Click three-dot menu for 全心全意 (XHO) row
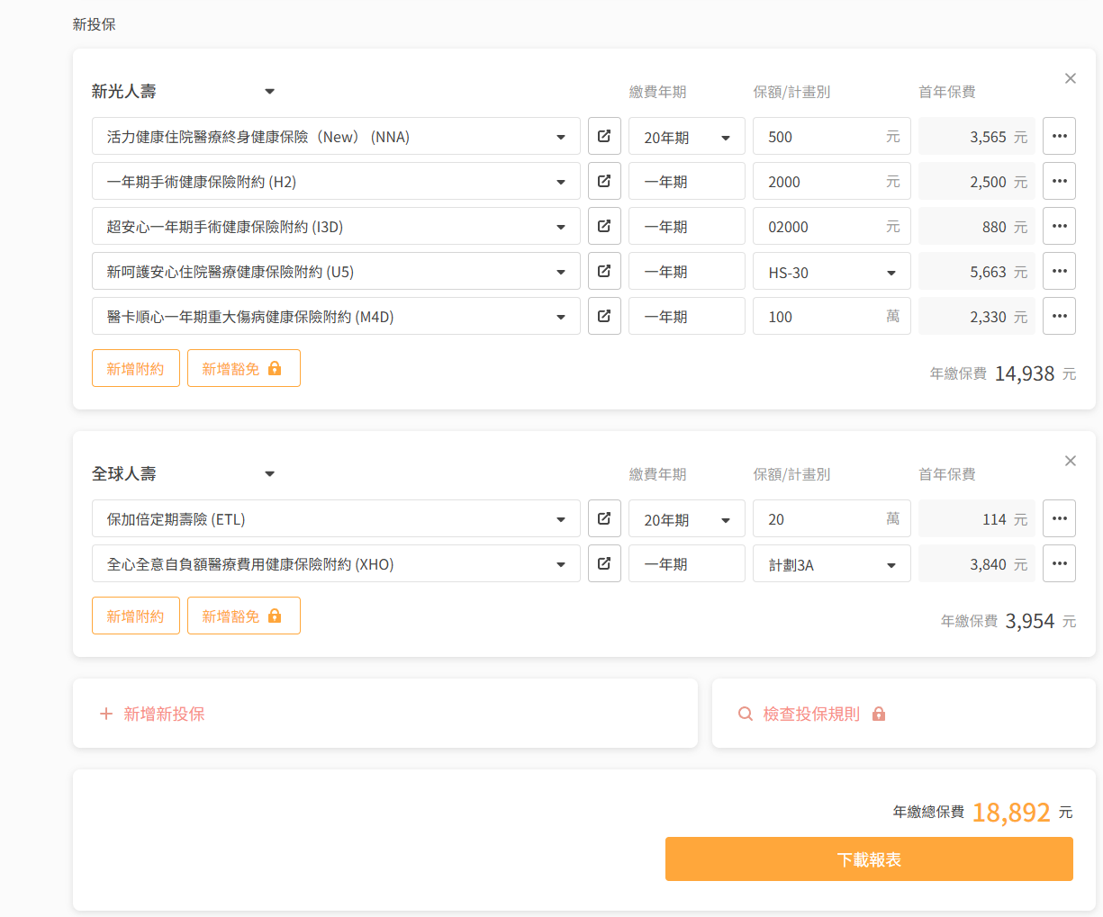1103x917 pixels. (1059, 564)
